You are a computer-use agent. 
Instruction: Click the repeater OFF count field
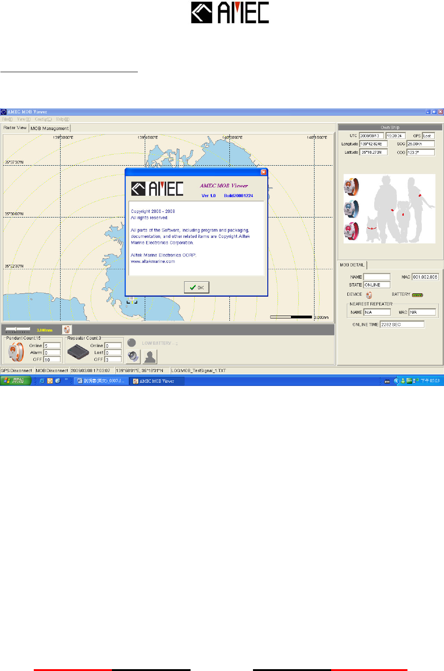[113, 360]
